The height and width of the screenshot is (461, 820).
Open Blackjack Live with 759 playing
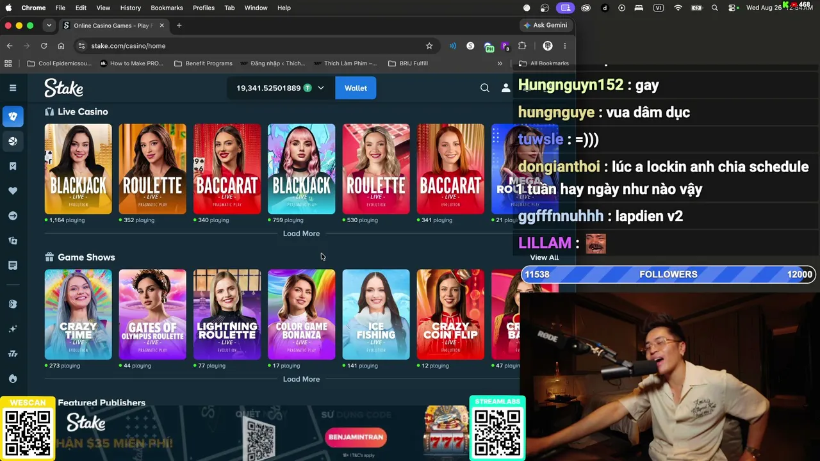click(301, 169)
